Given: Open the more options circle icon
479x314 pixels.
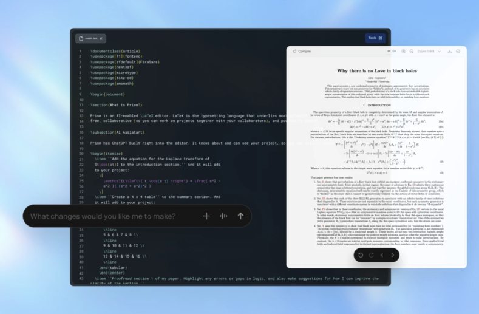Looking at the screenshot, I should (458, 52).
